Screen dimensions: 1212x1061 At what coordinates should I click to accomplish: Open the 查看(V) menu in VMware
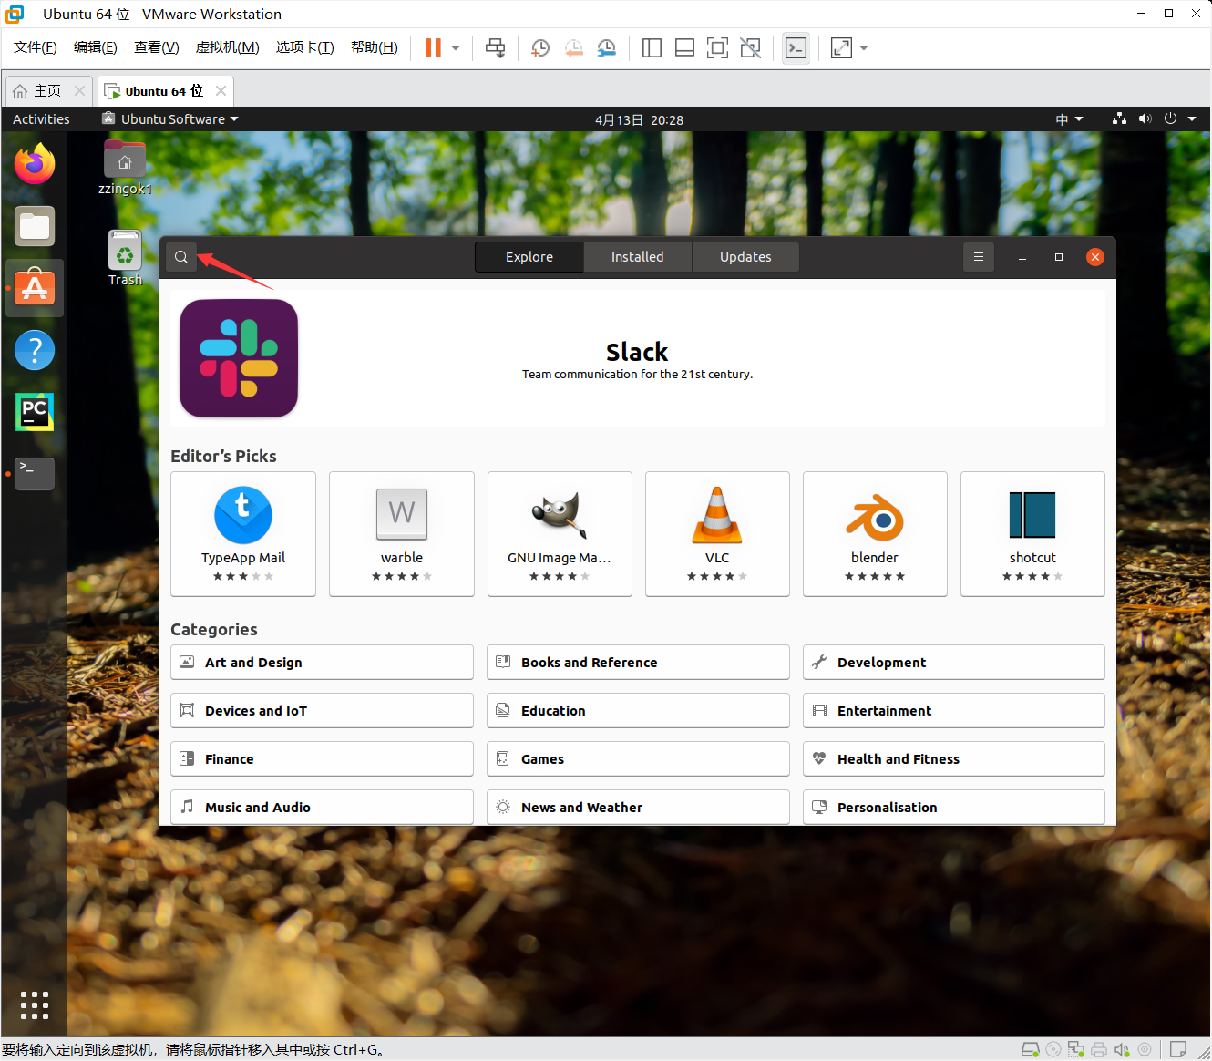157,47
